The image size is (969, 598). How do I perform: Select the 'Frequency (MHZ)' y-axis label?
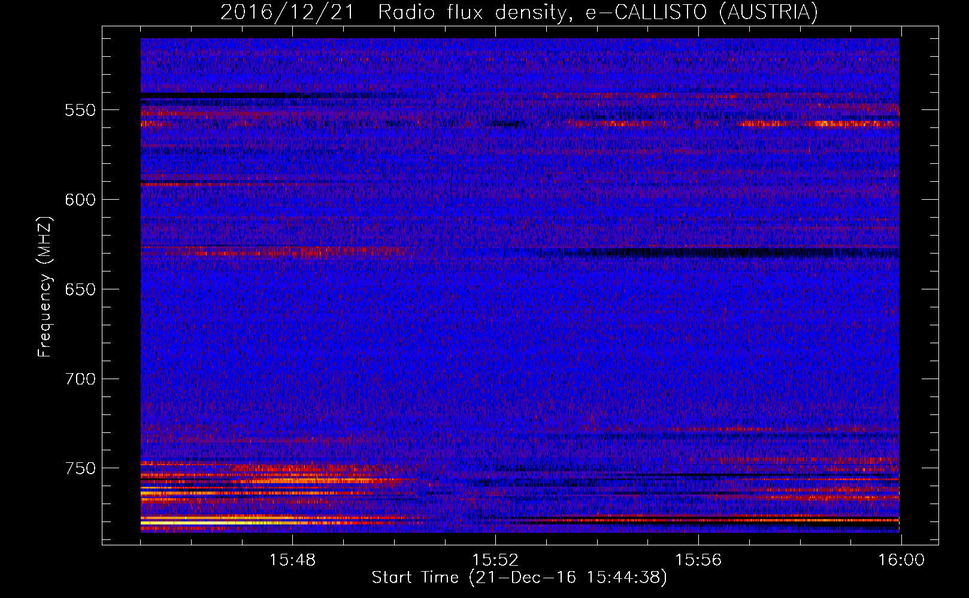tap(45, 286)
